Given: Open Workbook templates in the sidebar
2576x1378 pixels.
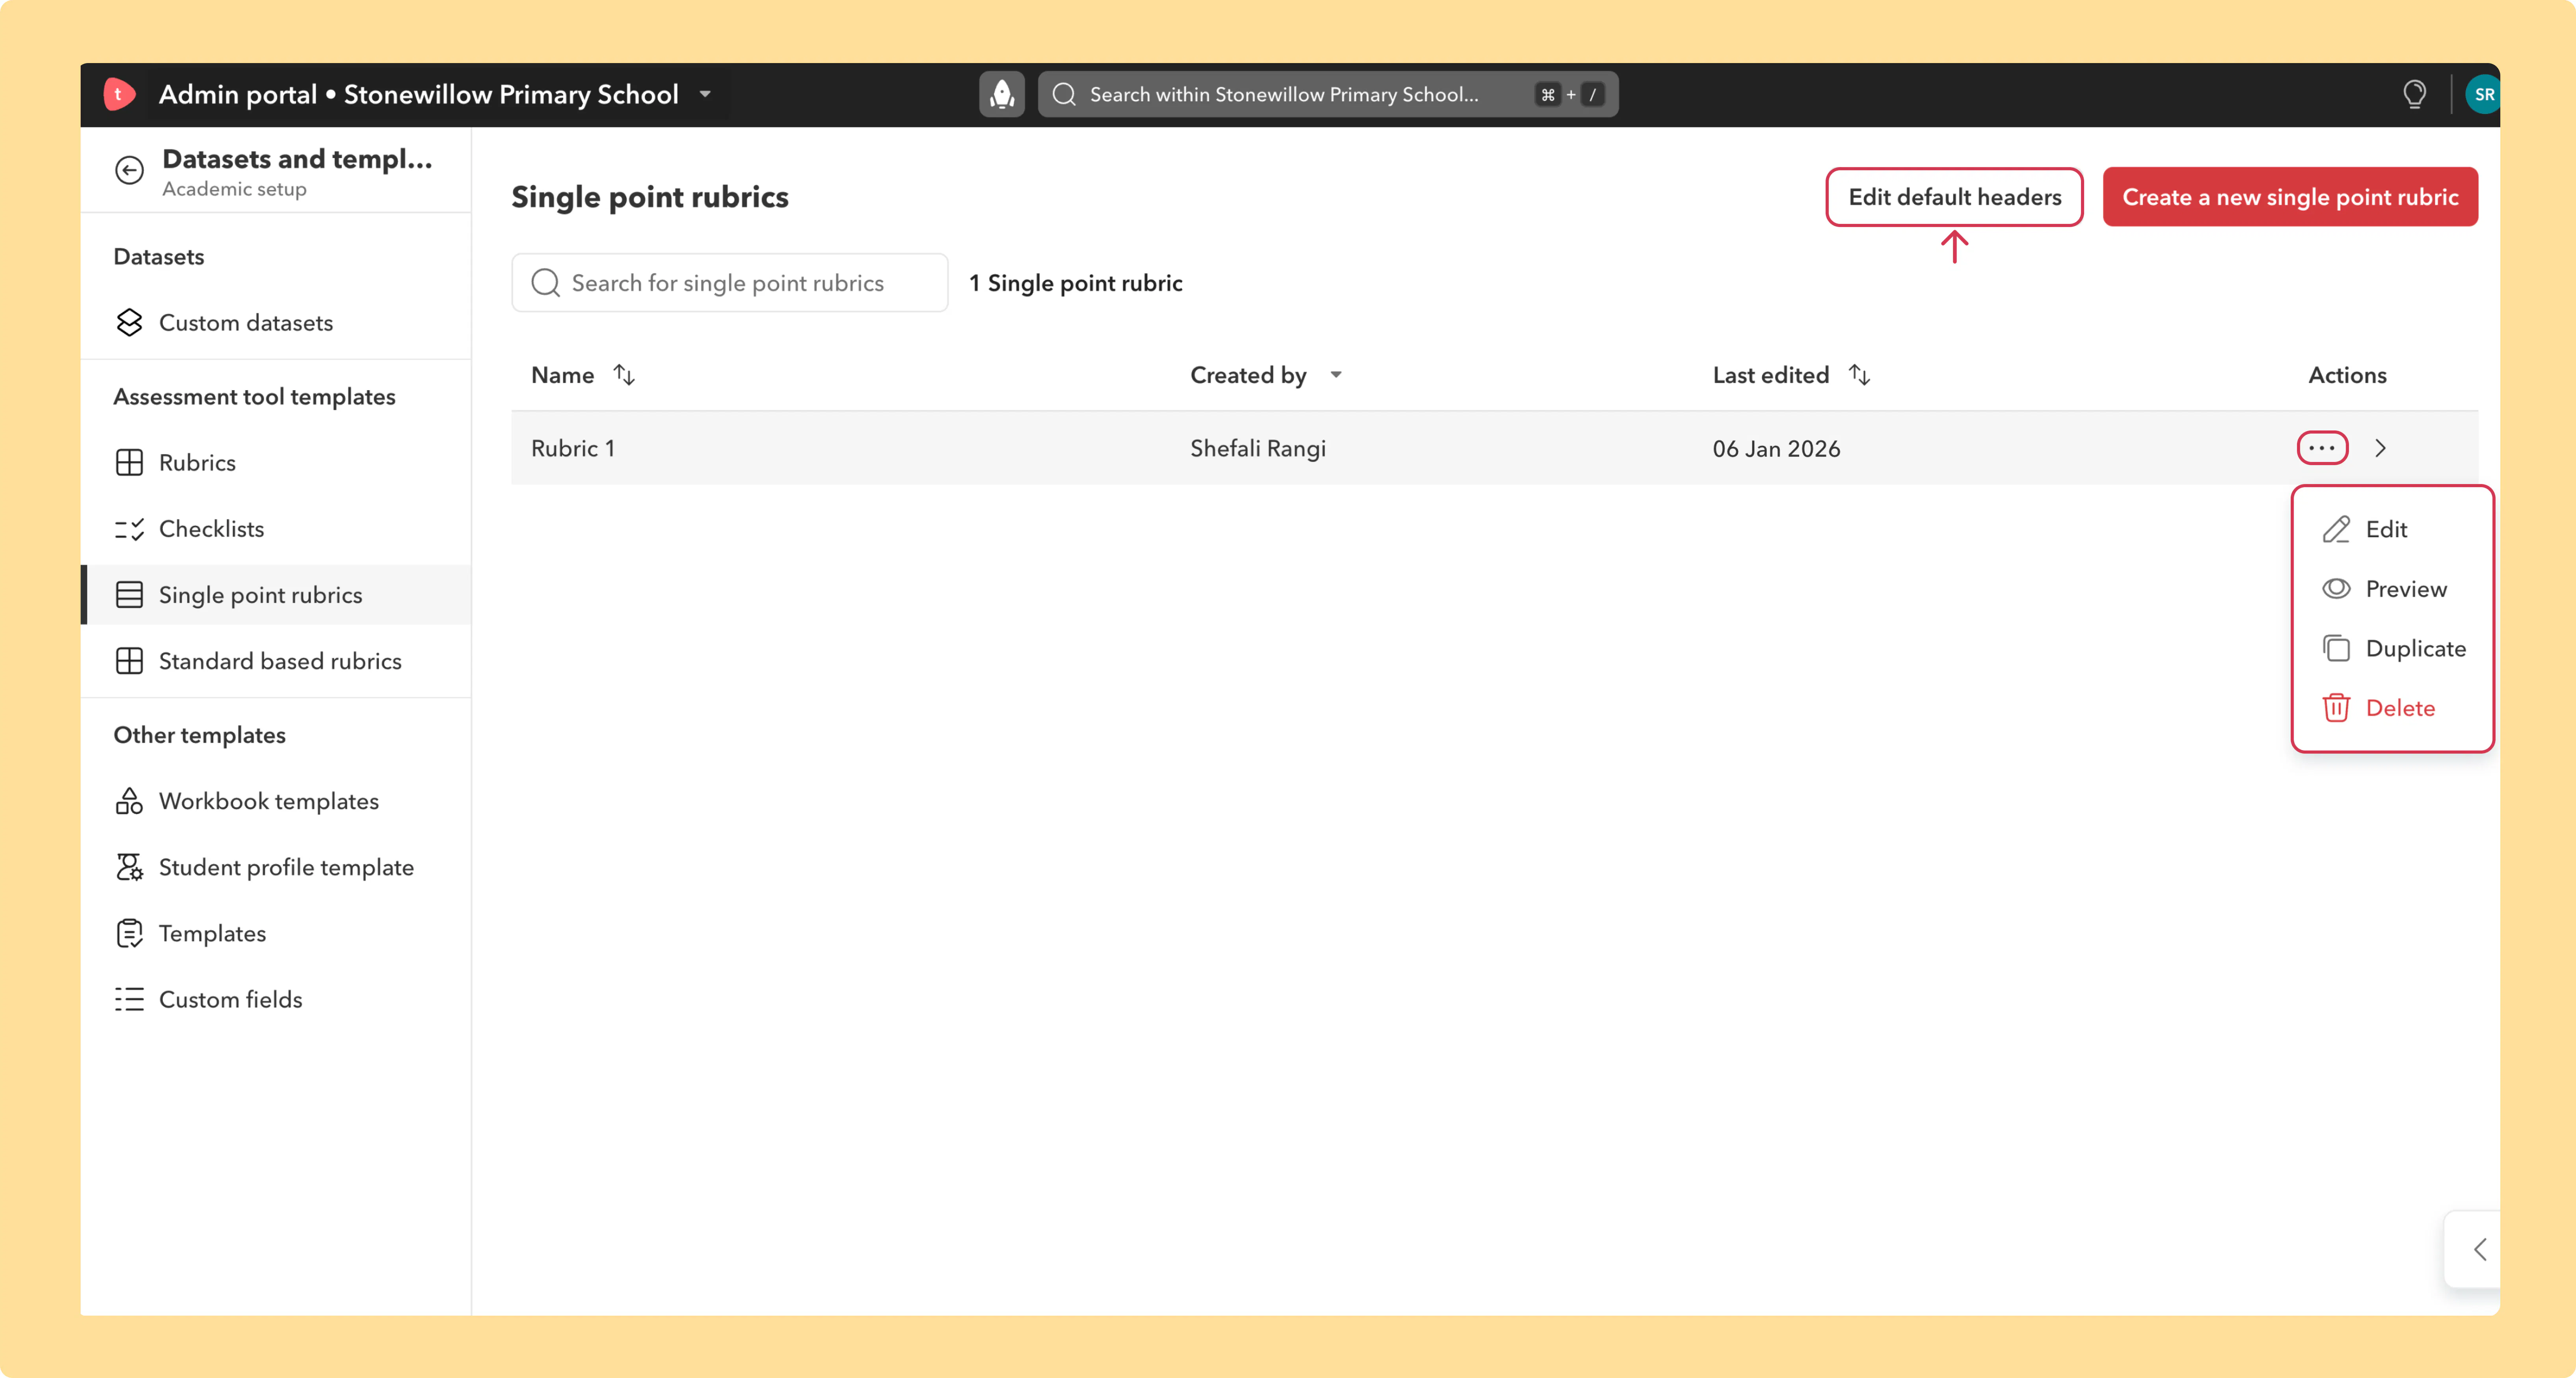Looking at the screenshot, I should tap(276, 800).
